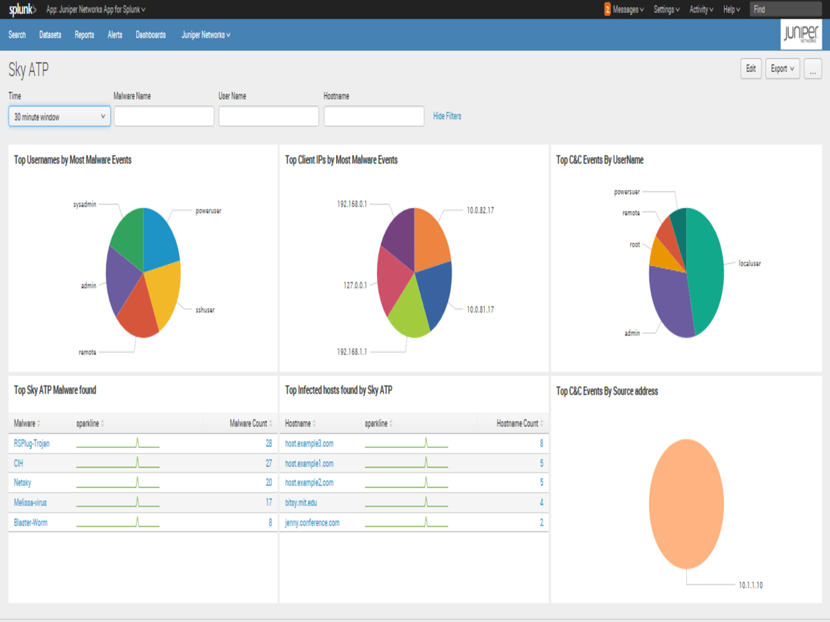Image resolution: width=830 pixels, height=622 pixels.
Task: Sort by the Malware column header
Action: (27, 423)
